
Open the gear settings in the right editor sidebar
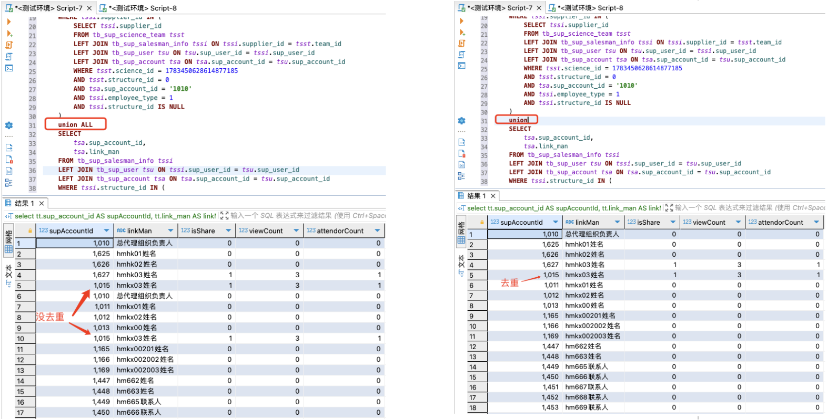pos(461,121)
